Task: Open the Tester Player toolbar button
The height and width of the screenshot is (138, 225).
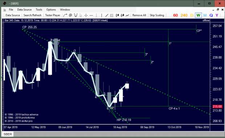Action: [x=53, y=15]
